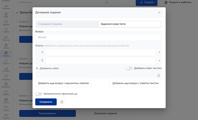Toggle Автоматически принимать дз switch
Screen dimensions: 198x120
(x=39, y=94)
